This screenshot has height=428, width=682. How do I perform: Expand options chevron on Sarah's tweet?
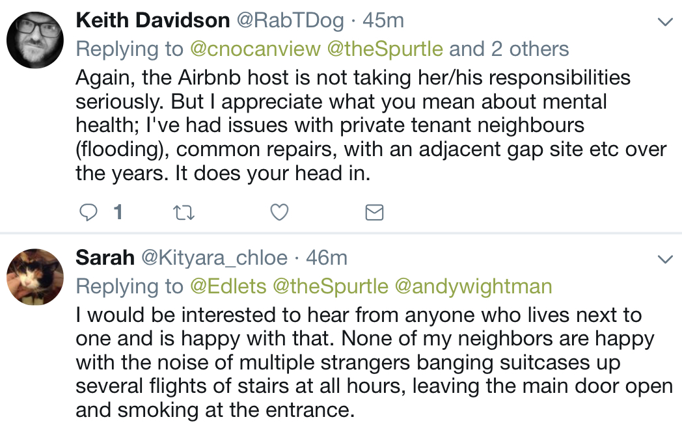665,260
